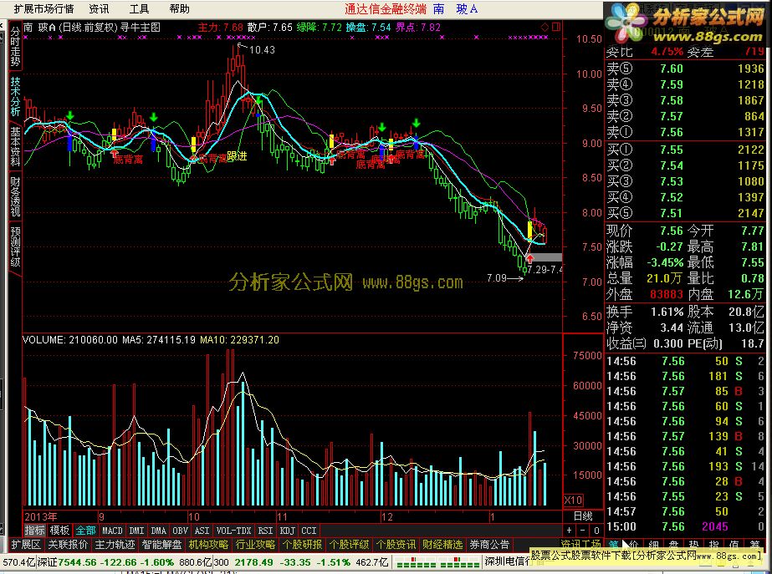Open the 智能解盘 bottom tab
772x574 pixels.
pos(161,545)
